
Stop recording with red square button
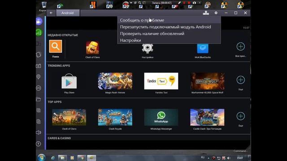pyautogui.click(x=189, y=3)
